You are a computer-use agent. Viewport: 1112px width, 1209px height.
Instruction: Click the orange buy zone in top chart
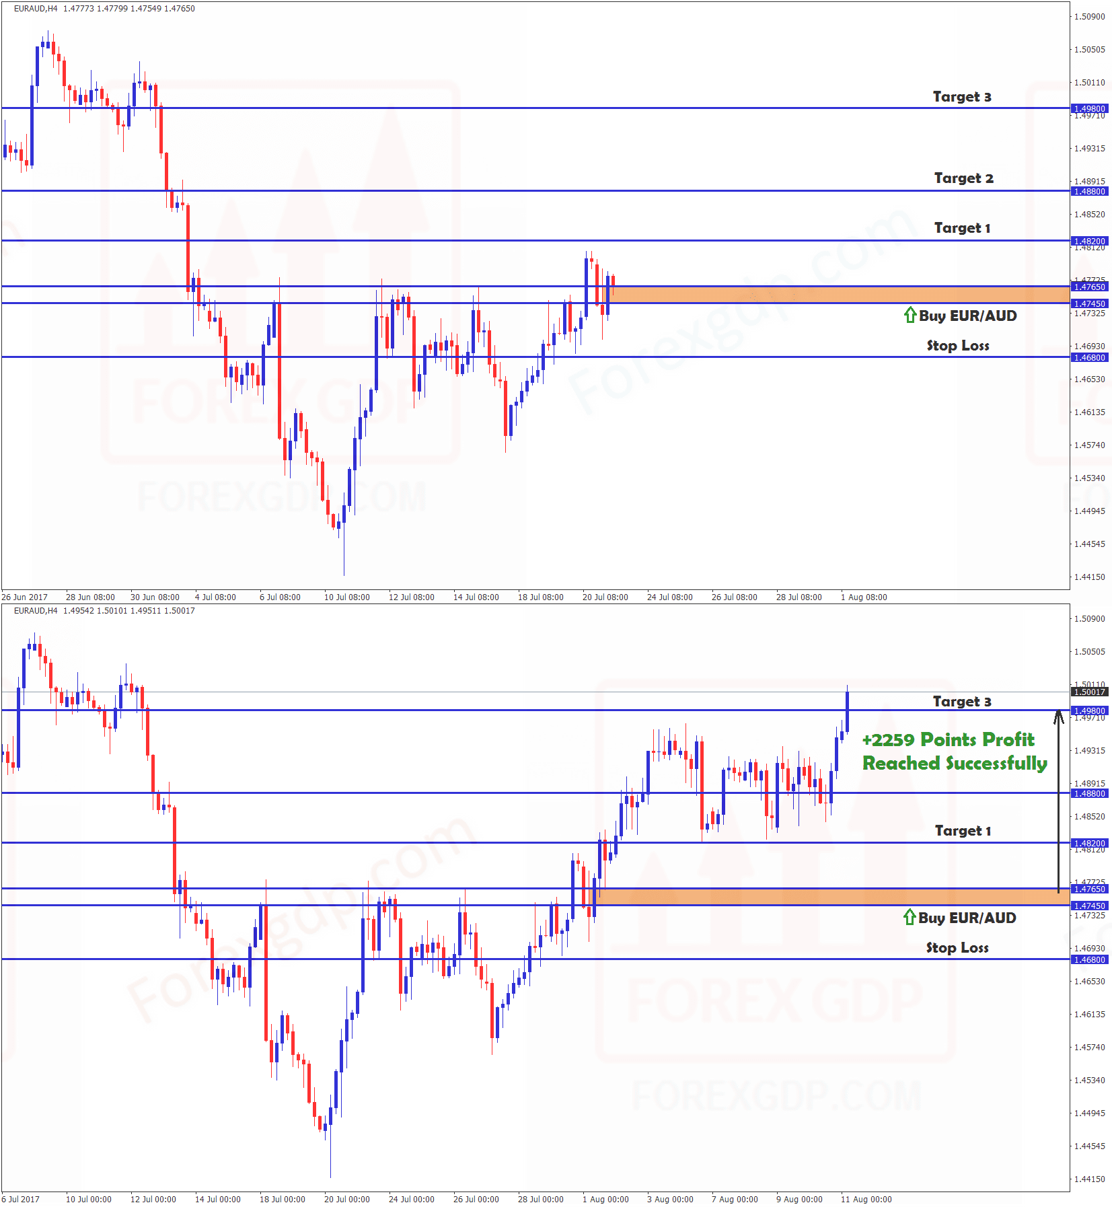pos(838,295)
